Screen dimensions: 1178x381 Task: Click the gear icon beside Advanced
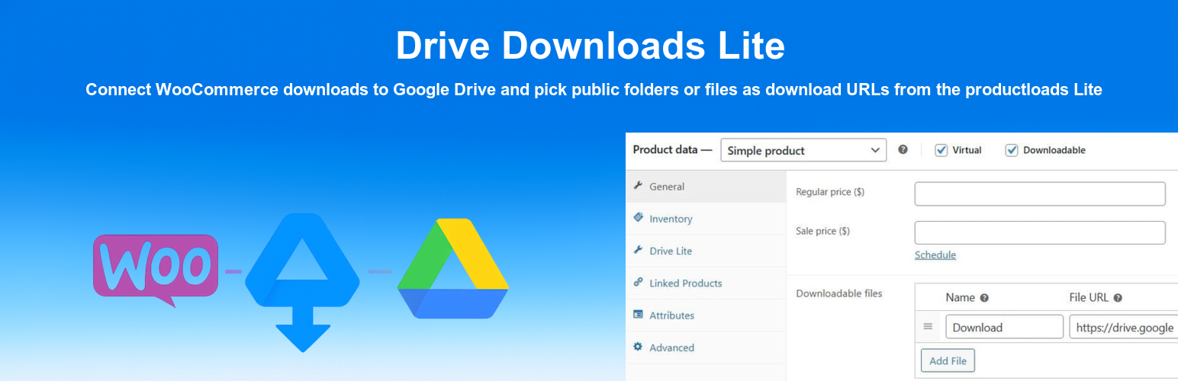[638, 347]
